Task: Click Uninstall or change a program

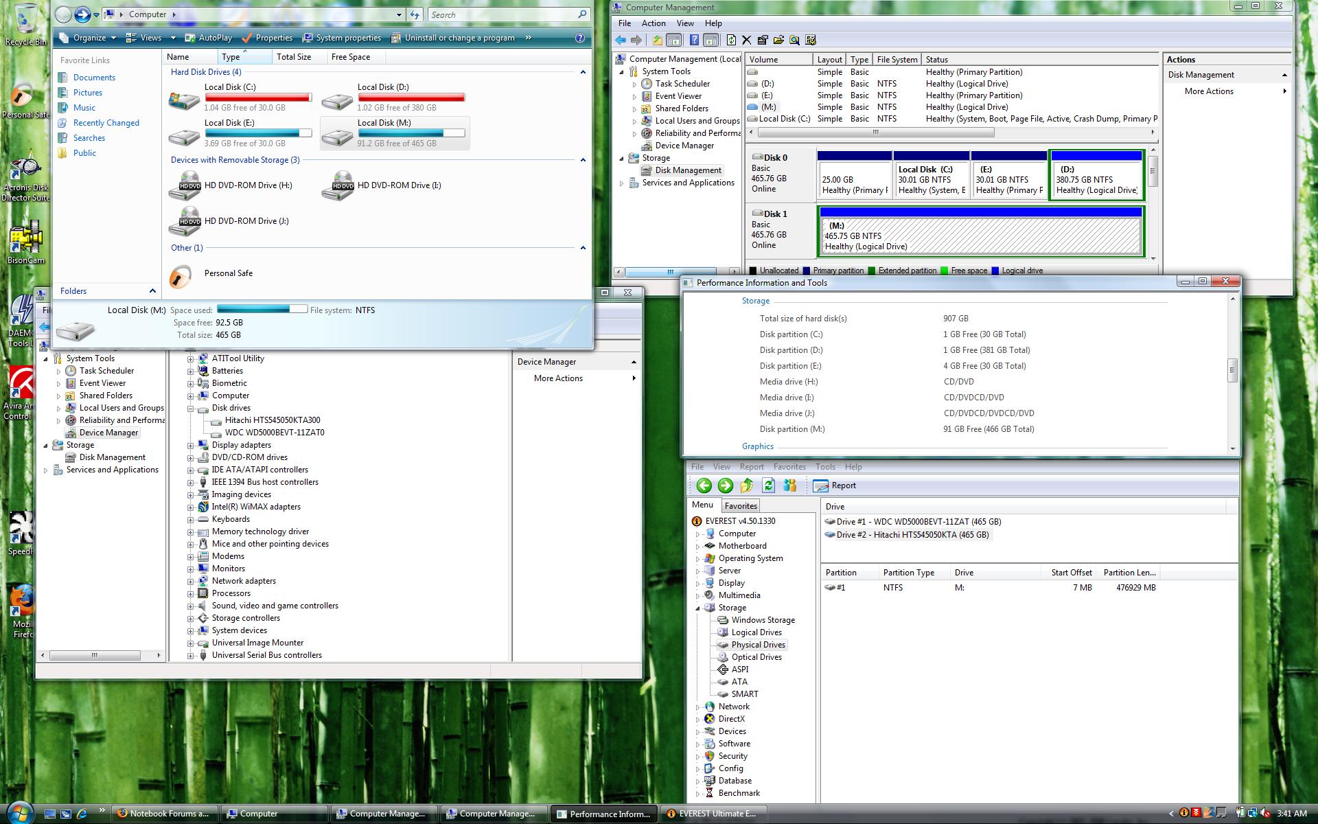Action: coord(452,38)
